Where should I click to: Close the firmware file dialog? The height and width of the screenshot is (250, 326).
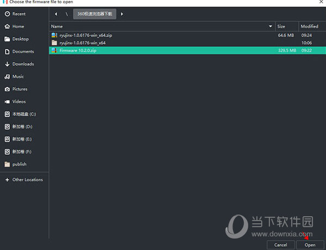click(321, 2)
